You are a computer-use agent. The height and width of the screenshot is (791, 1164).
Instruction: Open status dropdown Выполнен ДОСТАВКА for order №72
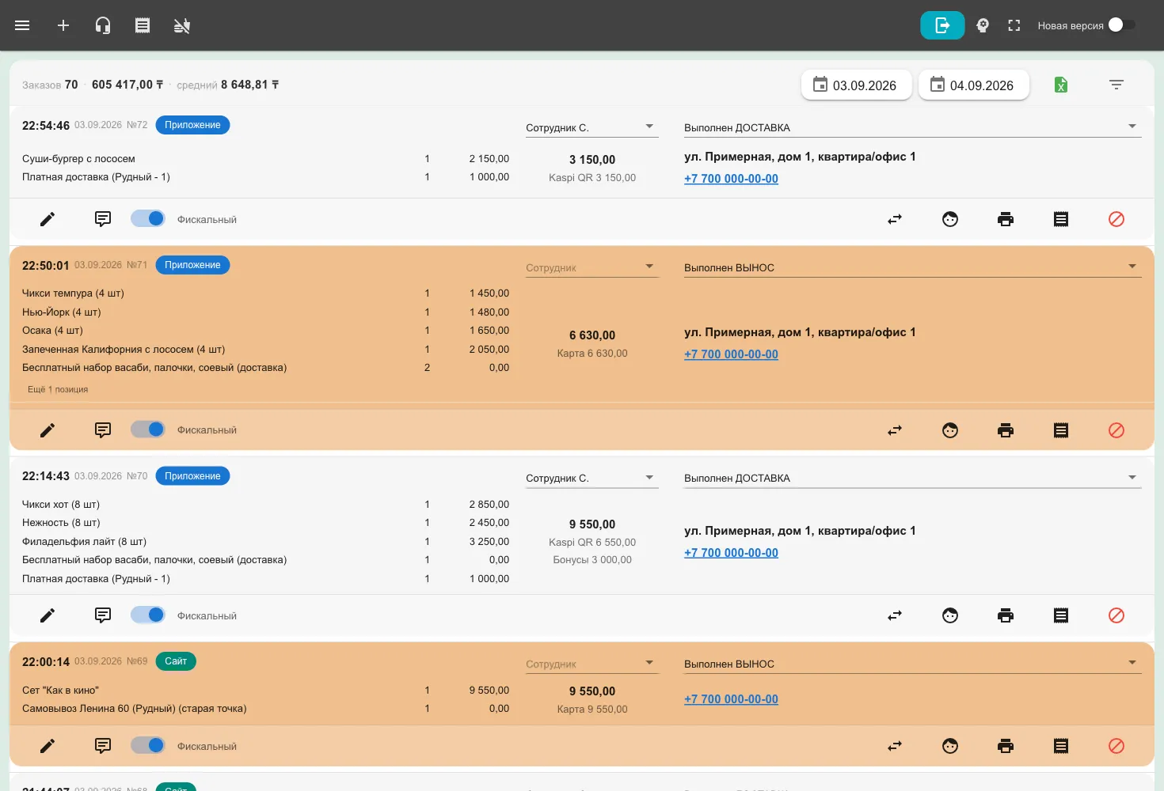click(913, 127)
